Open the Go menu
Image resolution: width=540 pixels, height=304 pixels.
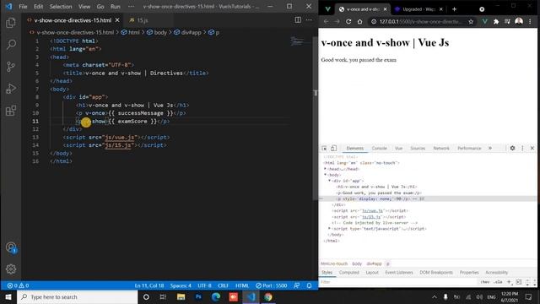(x=100, y=7)
